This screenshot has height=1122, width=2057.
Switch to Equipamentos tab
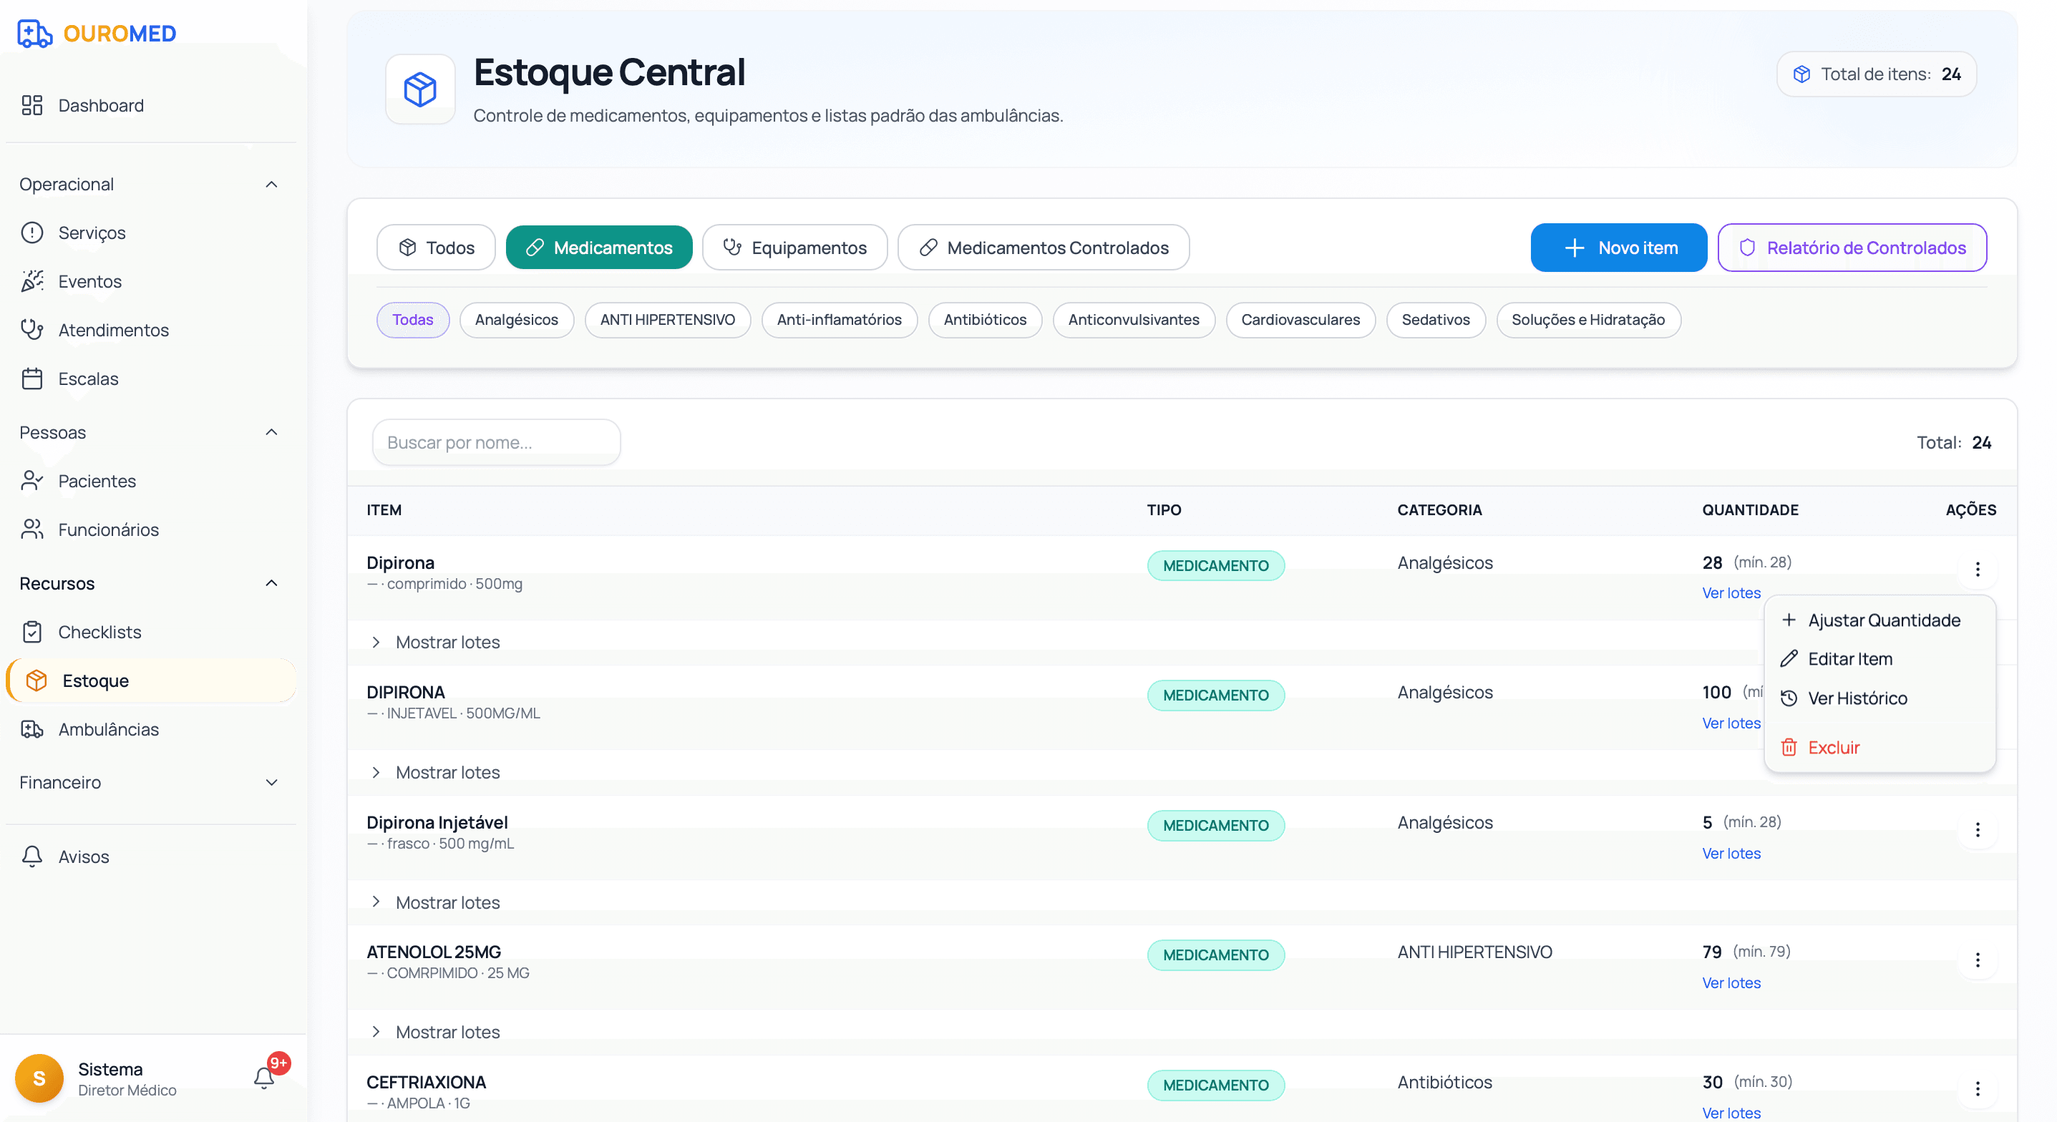coord(794,248)
